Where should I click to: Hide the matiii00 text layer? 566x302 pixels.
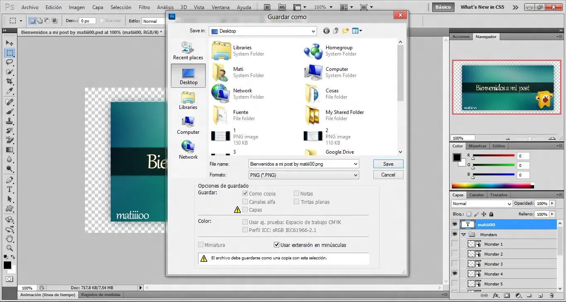tap(455, 224)
